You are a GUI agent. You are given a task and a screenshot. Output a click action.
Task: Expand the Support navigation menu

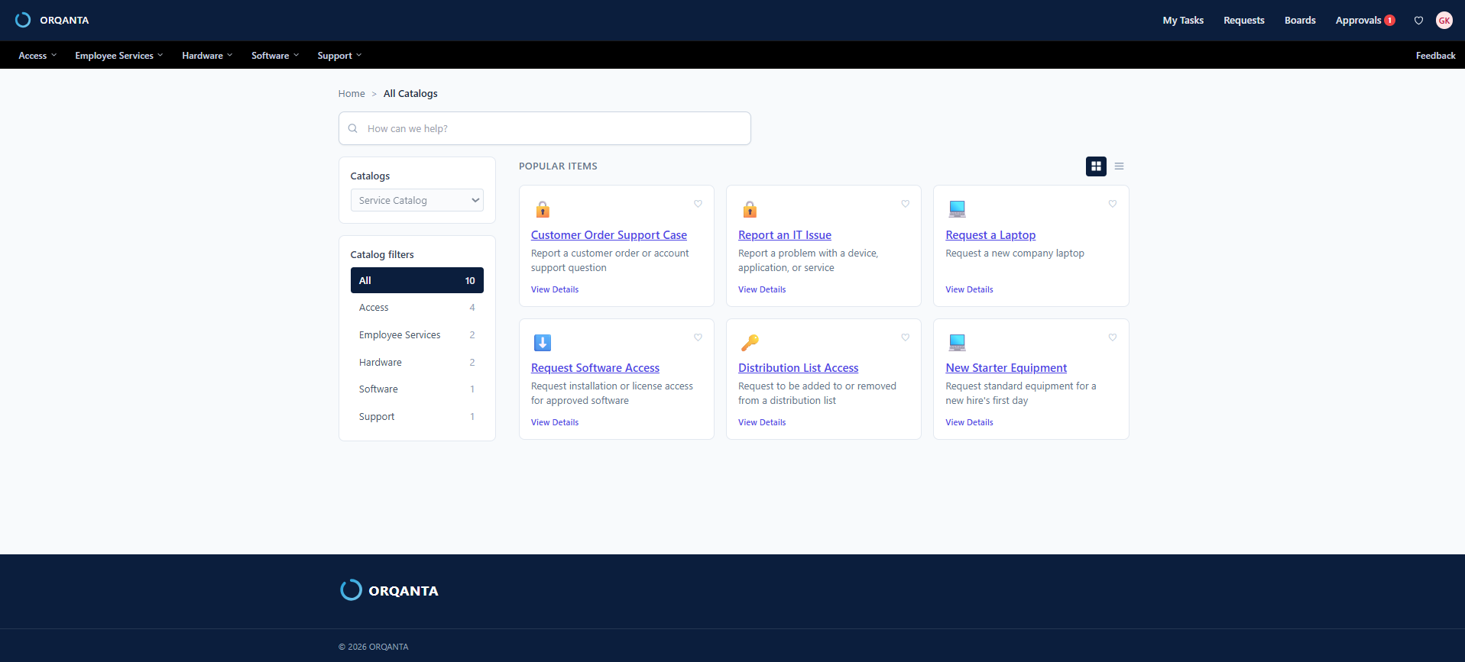tap(339, 56)
